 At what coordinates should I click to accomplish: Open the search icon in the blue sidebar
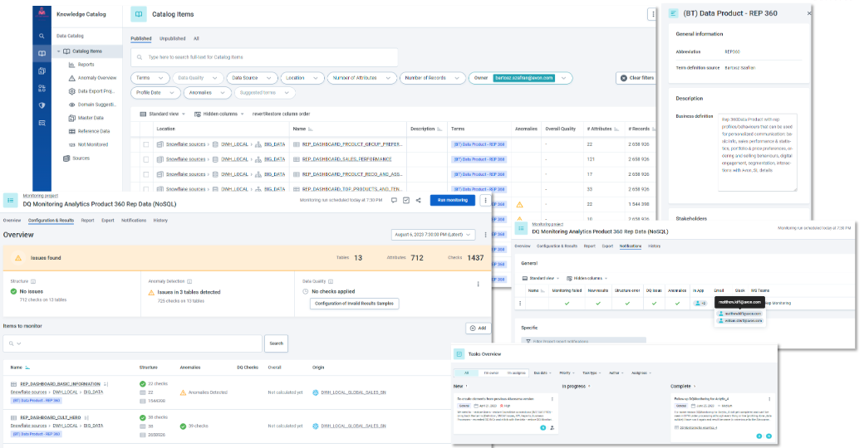(42, 37)
